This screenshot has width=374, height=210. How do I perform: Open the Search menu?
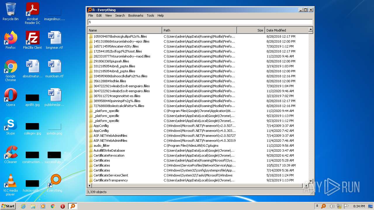point(120,15)
